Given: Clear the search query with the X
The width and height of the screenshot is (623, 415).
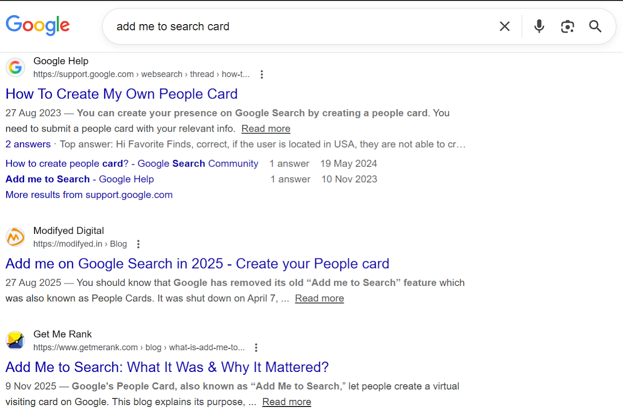Looking at the screenshot, I should tap(504, 26).
